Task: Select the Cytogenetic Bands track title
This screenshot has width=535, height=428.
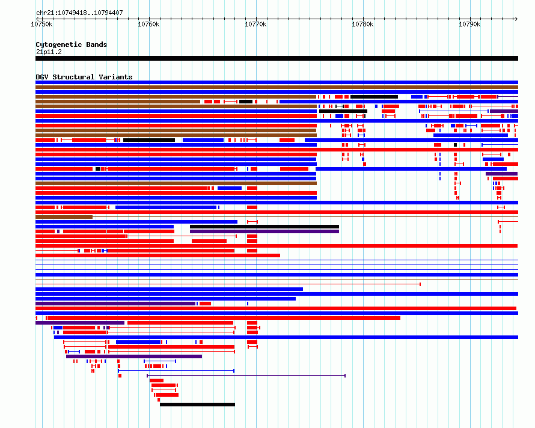Action: pyautogui.click(x=72, y=44)
